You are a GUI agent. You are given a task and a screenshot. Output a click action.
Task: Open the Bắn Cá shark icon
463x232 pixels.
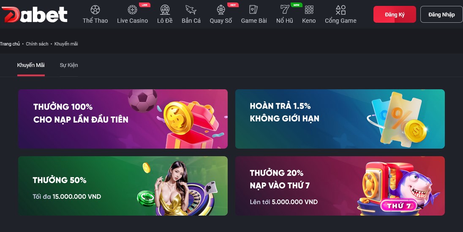191,10
